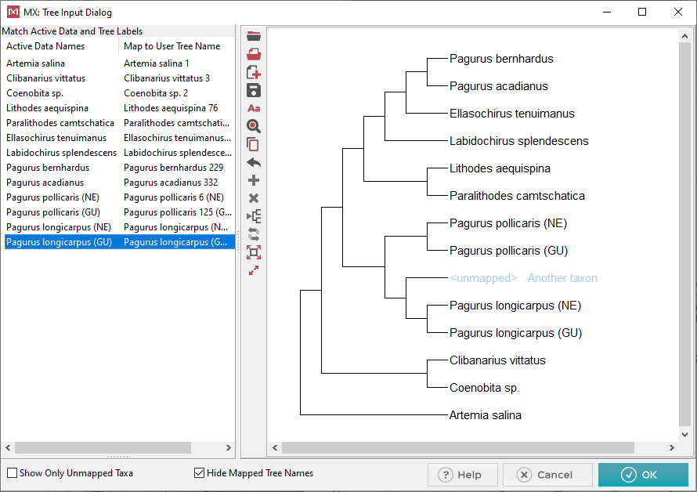Click the plus add icon
This screenshot has height=492, width=697.
253,181
